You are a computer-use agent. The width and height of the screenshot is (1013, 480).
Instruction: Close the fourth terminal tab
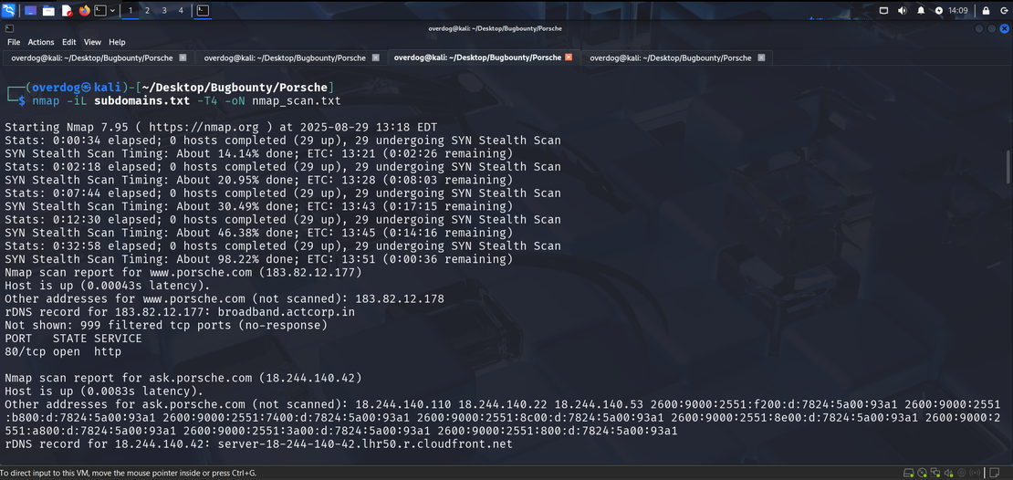[762, 57]
